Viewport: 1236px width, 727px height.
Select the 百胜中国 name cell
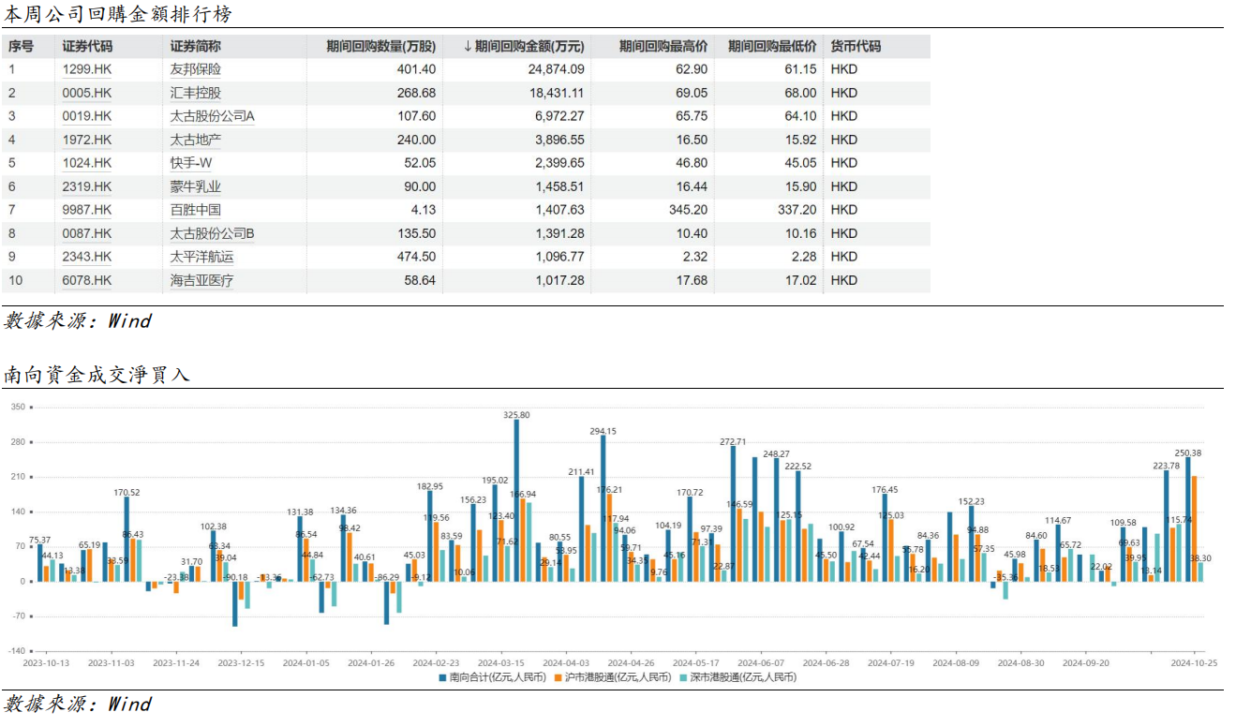coord(196,210)
